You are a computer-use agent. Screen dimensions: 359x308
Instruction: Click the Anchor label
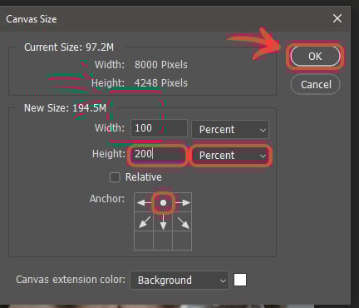[x=107, y=199]
